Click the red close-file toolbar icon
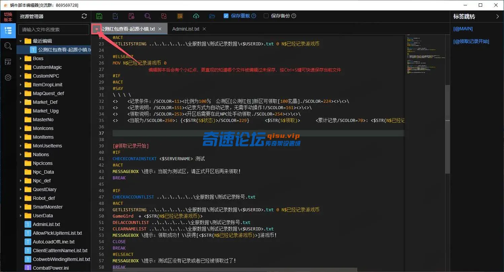The width and height of the screenshot is (504, 272). coord(132,16)
